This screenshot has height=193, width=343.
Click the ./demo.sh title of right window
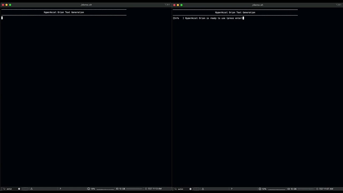(258, 5)
